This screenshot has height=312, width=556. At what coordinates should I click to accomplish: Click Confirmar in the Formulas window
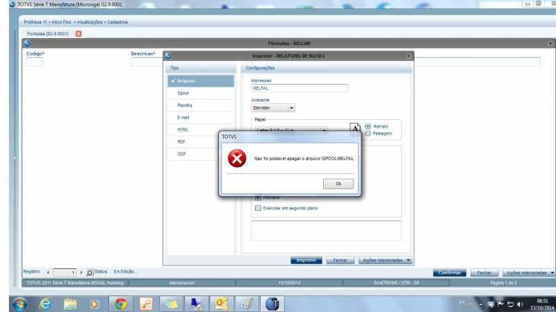tap(449, 272)
